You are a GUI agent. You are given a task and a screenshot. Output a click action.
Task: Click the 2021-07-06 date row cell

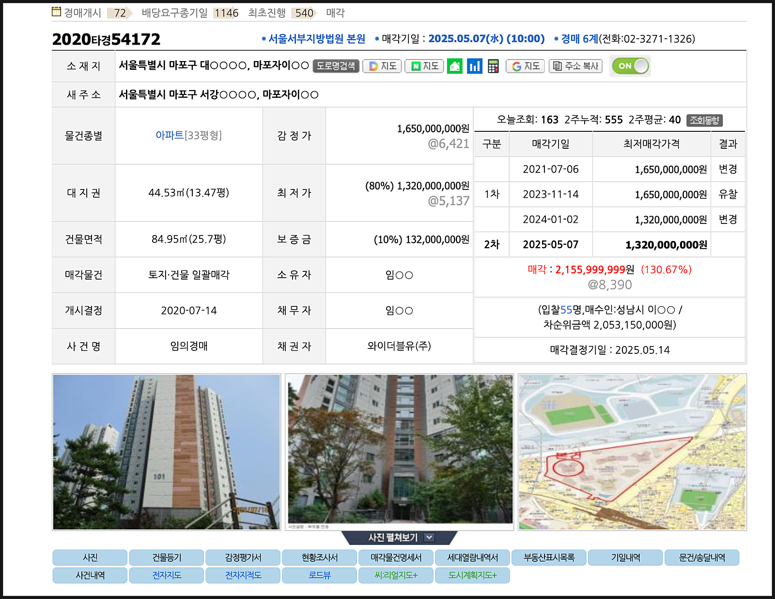(551, 169)
